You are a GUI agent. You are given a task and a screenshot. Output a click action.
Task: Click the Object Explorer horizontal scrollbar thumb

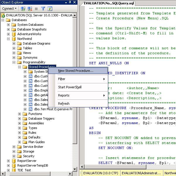tap(30, 174)
